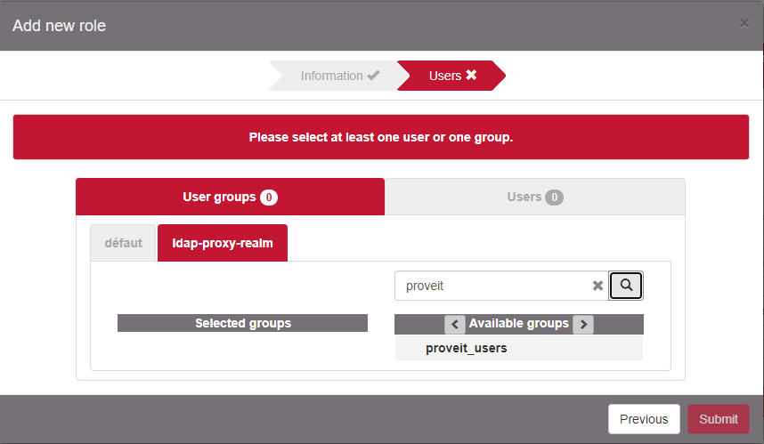Click the red error message banner
This screenshot has height=444, width=764.
tap(381, 138)
